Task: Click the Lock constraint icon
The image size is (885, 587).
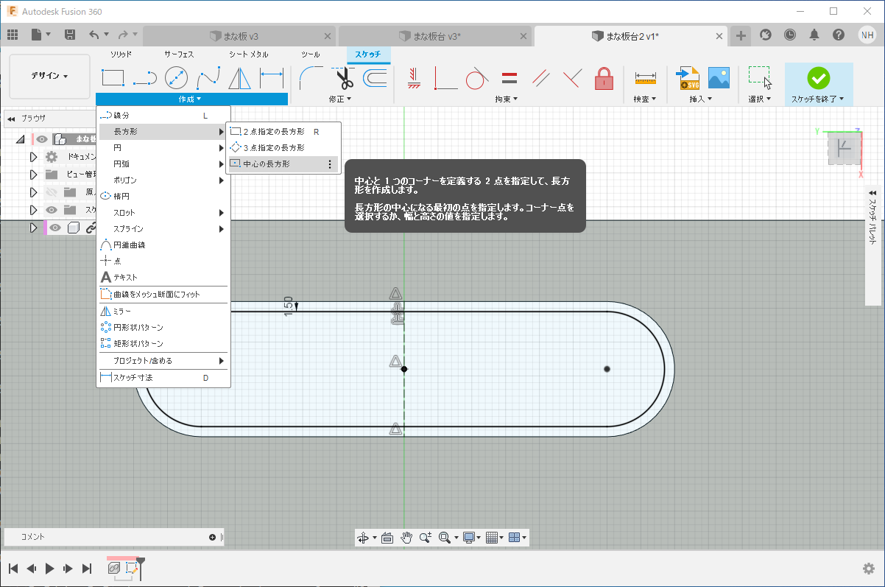Action: click(x=604, y=77)
